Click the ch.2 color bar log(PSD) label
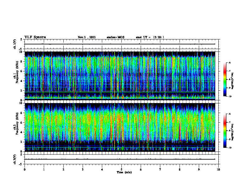The width and height of the screenshot is (246, 190). tap(233, 132)
